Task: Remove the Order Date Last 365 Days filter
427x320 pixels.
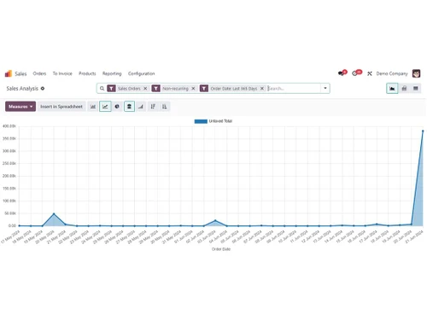Action: pos(262,89)
